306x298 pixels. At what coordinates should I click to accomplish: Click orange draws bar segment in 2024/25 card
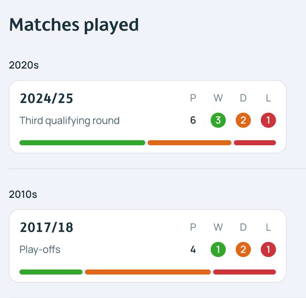(x=189, y=143)
